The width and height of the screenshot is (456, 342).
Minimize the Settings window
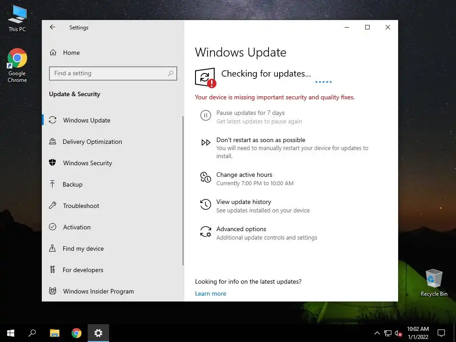(x=347, y=27)
